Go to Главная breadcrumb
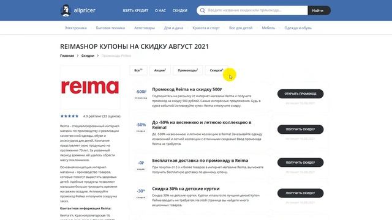The height and width of the screenshot is (220, 392). pos(67,56)
